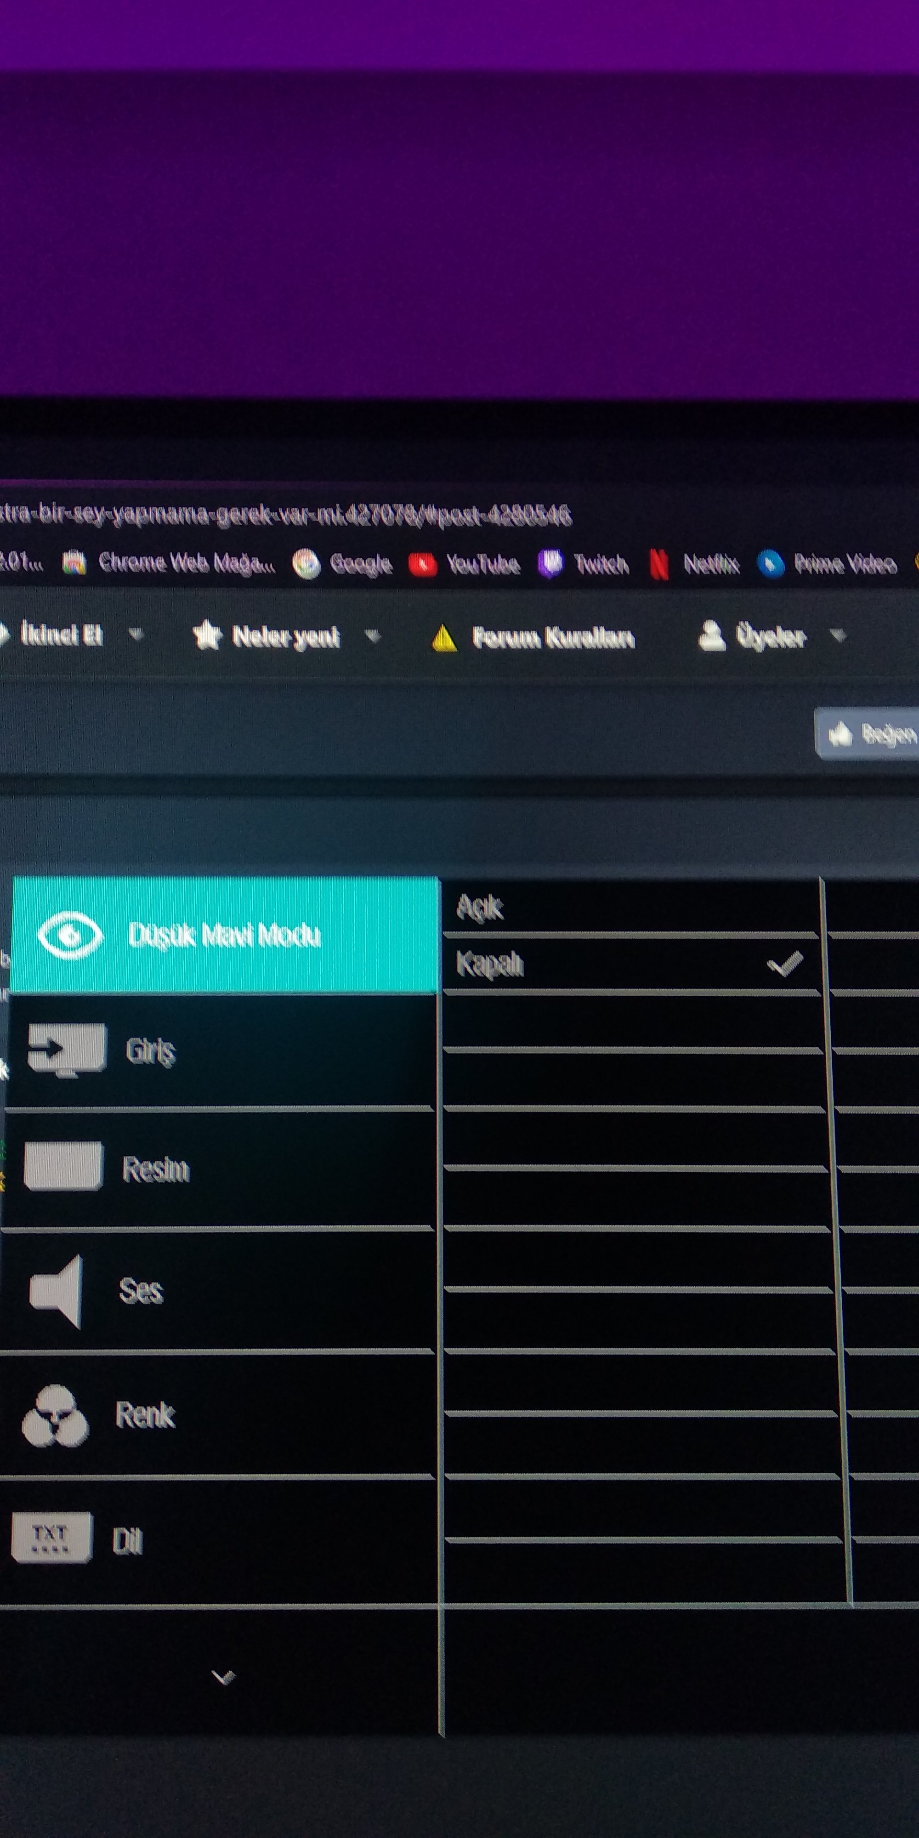Select the Dil menu entry
This screenshot has height=1838, width=919.
click(217, 1541)
